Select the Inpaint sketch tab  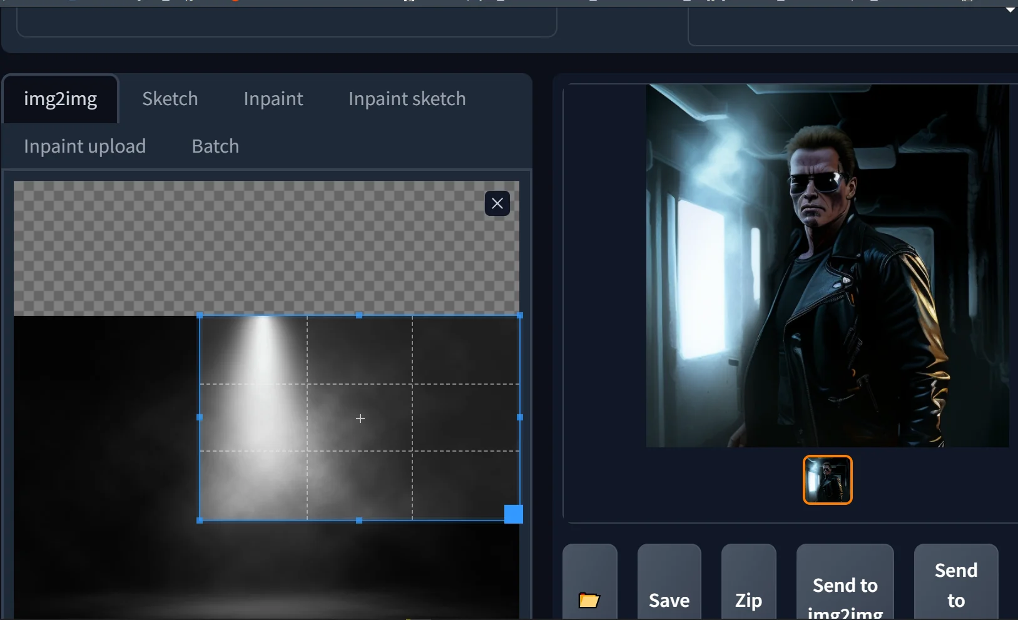point(407,99)
